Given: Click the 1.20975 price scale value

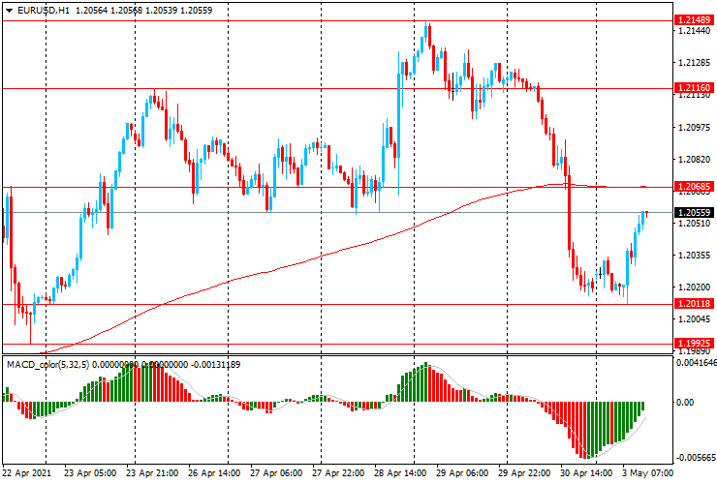Looking at the screenshot, I should coord(695,127).
